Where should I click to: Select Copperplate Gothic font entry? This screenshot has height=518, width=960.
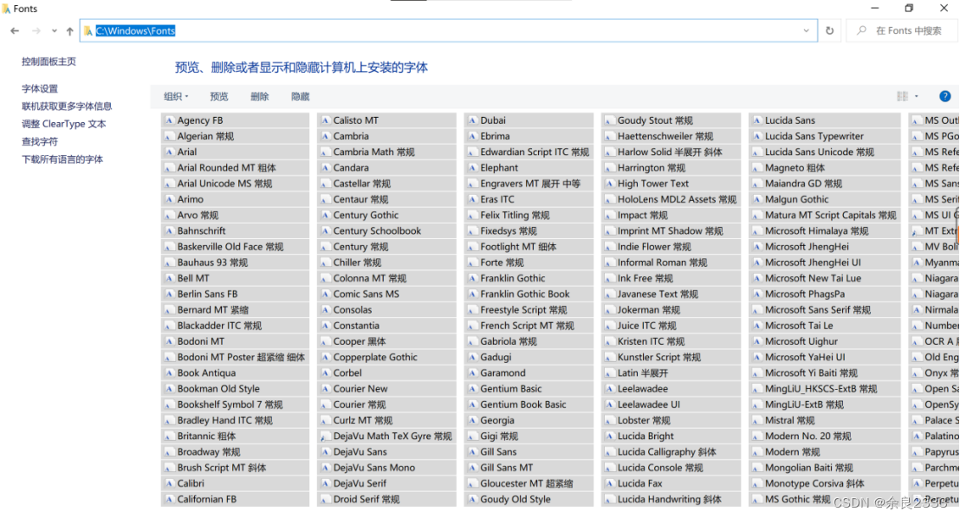click(x=387, y=357)
